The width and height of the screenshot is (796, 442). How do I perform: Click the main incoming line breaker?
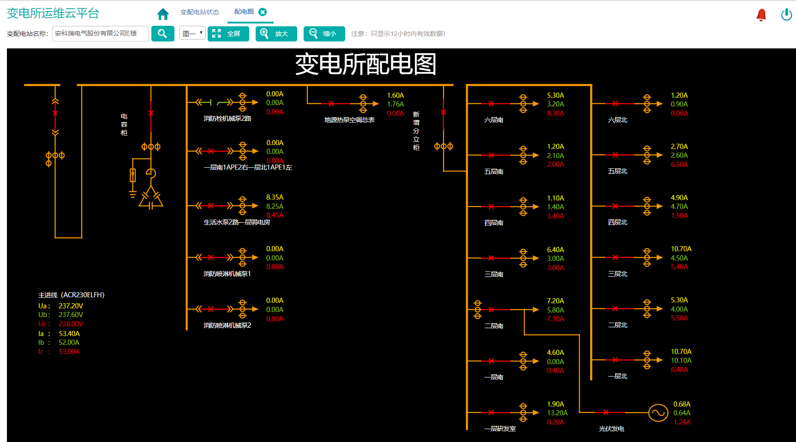tap(55, 113)
